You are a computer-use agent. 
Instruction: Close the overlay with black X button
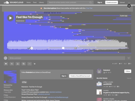[x=129, y=6]
